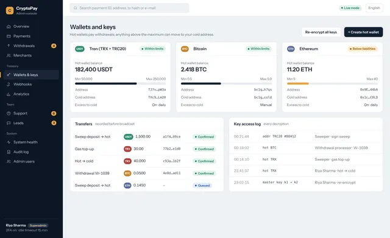390x238 pixels.
Task: Click the TRX icon in Hot → cold row
Action: (x=127, y=161)
